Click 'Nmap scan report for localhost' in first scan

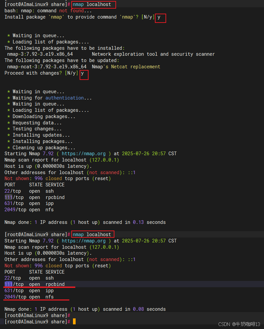[45, 160]
